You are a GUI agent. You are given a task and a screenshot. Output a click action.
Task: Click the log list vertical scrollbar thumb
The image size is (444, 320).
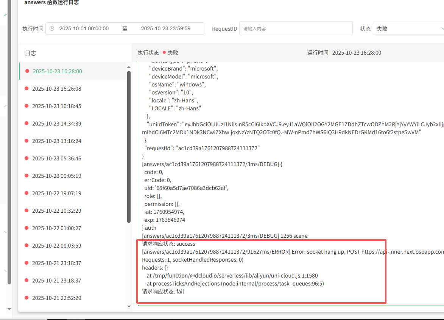click(x=129, y=146)
